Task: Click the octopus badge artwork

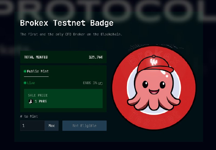Action: (154, 88)
